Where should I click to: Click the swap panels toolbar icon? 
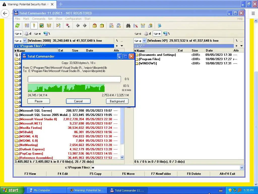(x=58, y=26)
